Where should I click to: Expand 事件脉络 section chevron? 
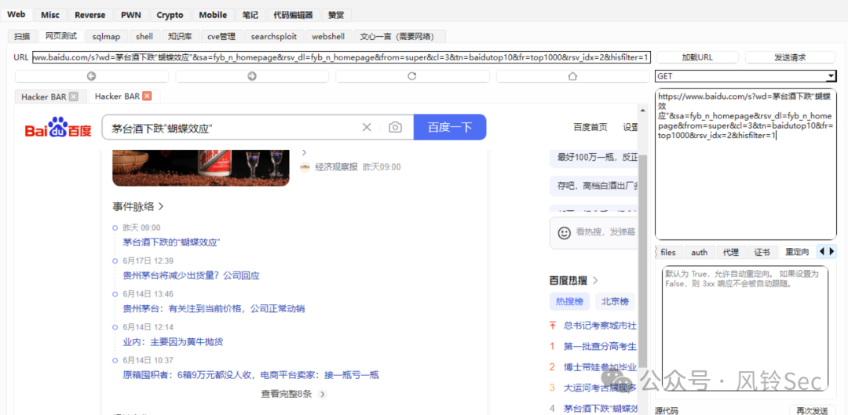[x=161, y=206]
